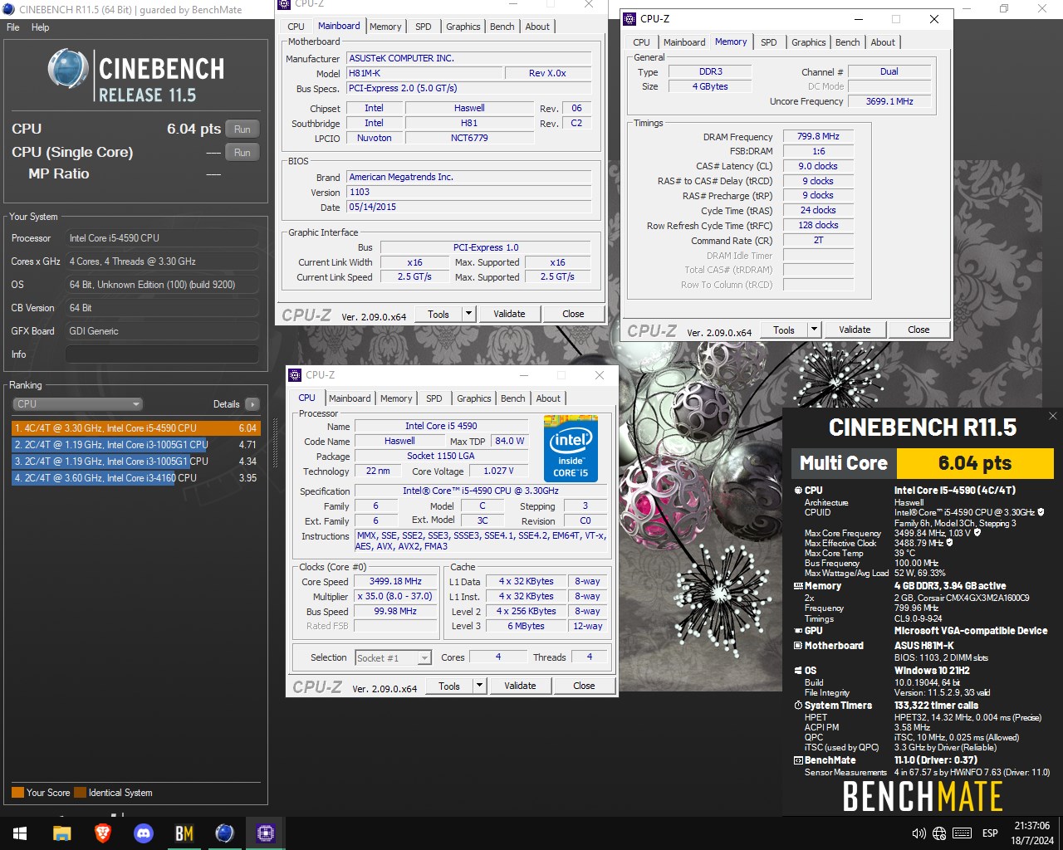Click Your Score orange legend swatch
Image resolution: width=1063 pixels, height=850 pixels.
tap(17, 793)
